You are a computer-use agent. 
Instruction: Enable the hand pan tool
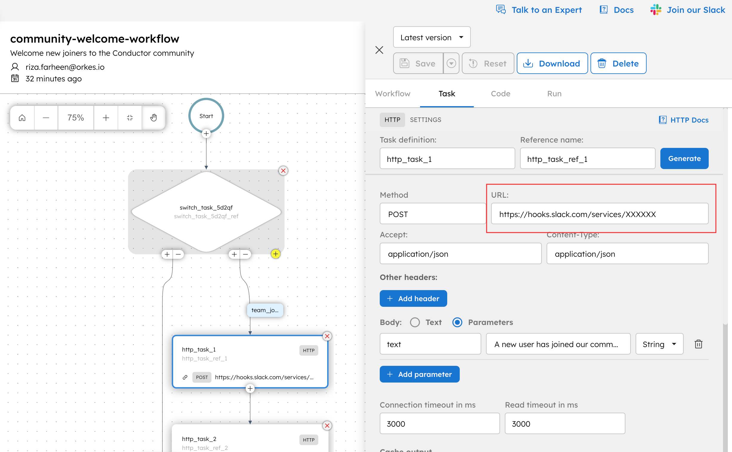(153, 117)
